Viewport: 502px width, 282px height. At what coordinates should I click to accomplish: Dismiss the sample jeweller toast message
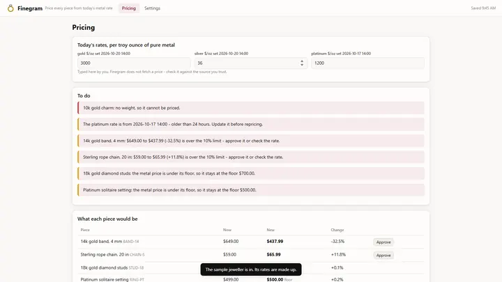click(x=251, y=269)
